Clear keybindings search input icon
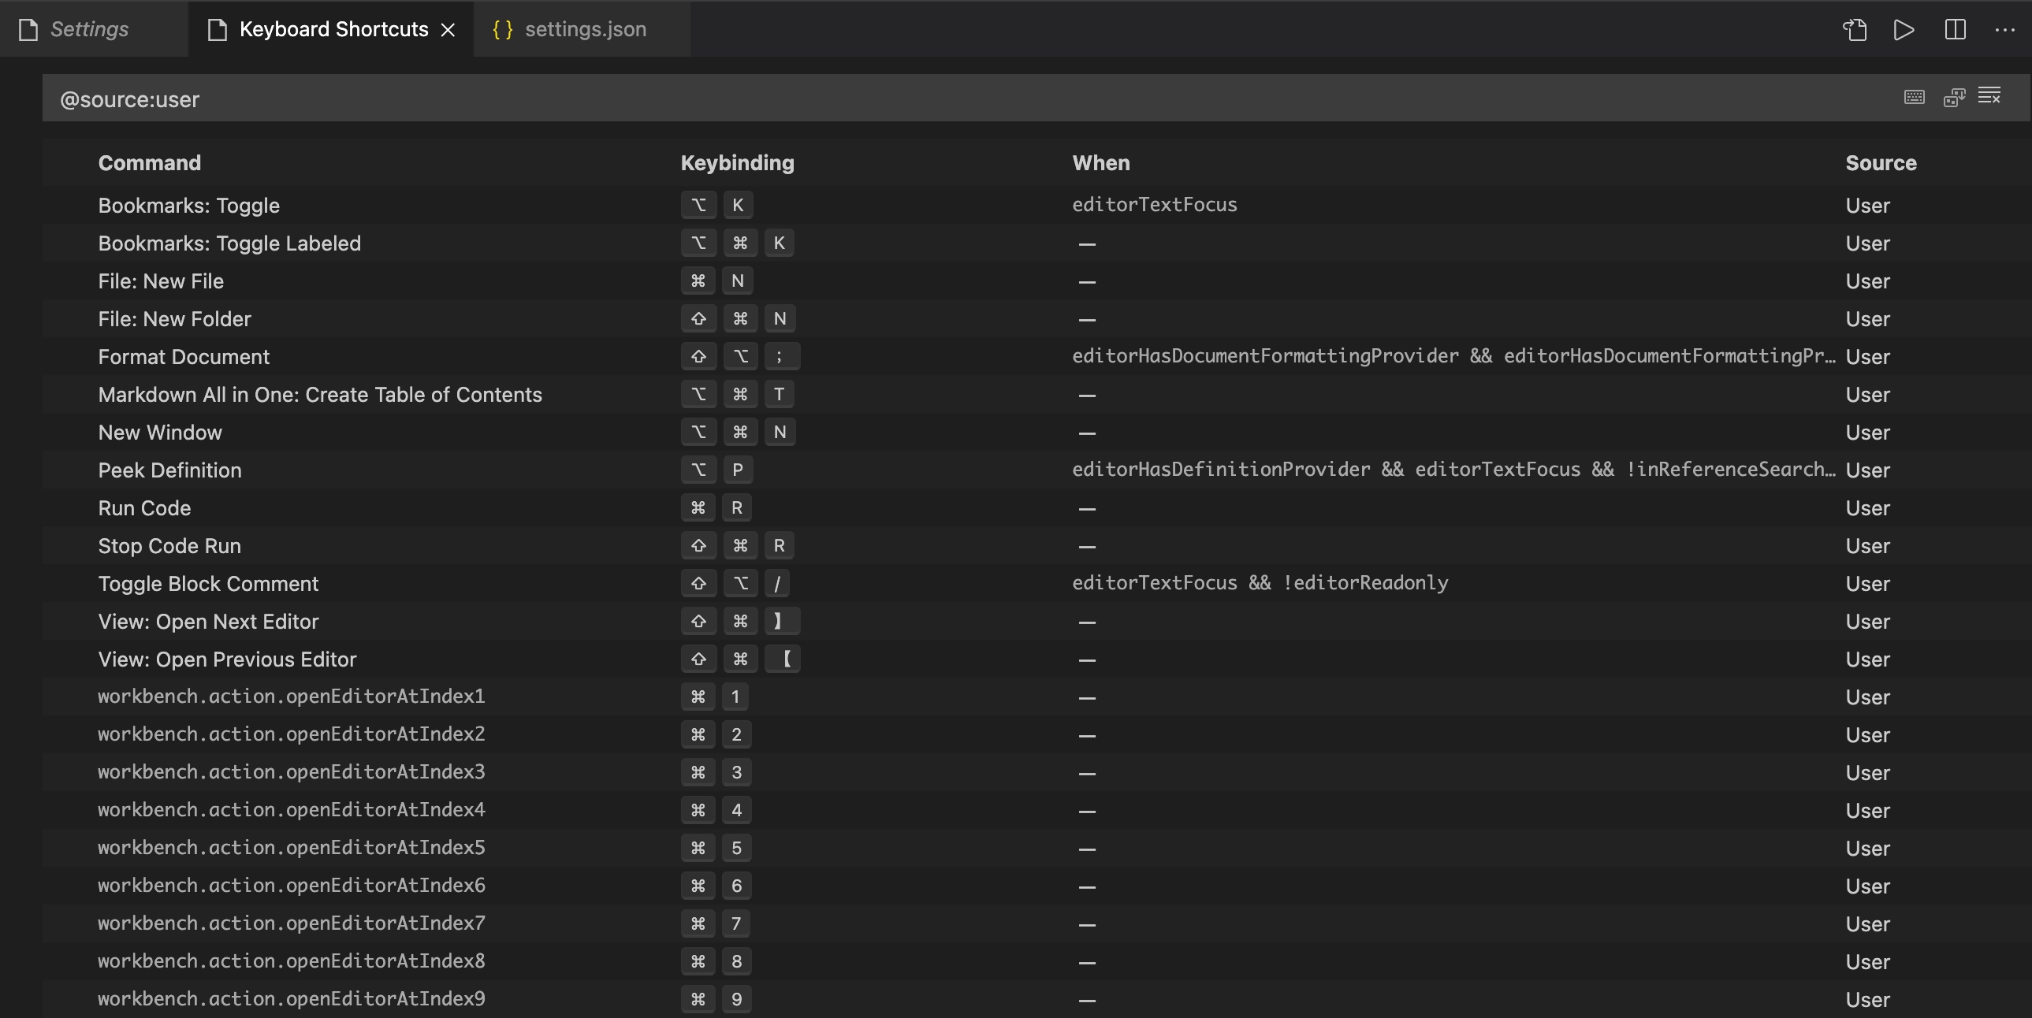Screen dimensions: 2032x1018 tap(1989, 97)
